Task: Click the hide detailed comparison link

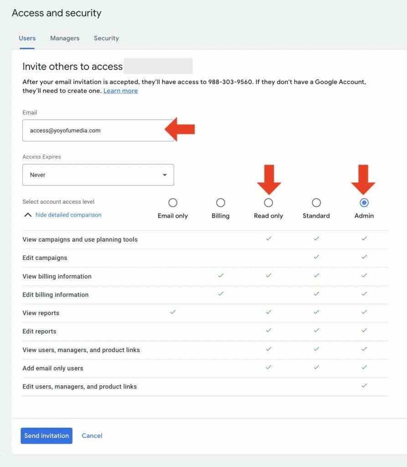Action: pyautogui.click(x=68, y=215)
